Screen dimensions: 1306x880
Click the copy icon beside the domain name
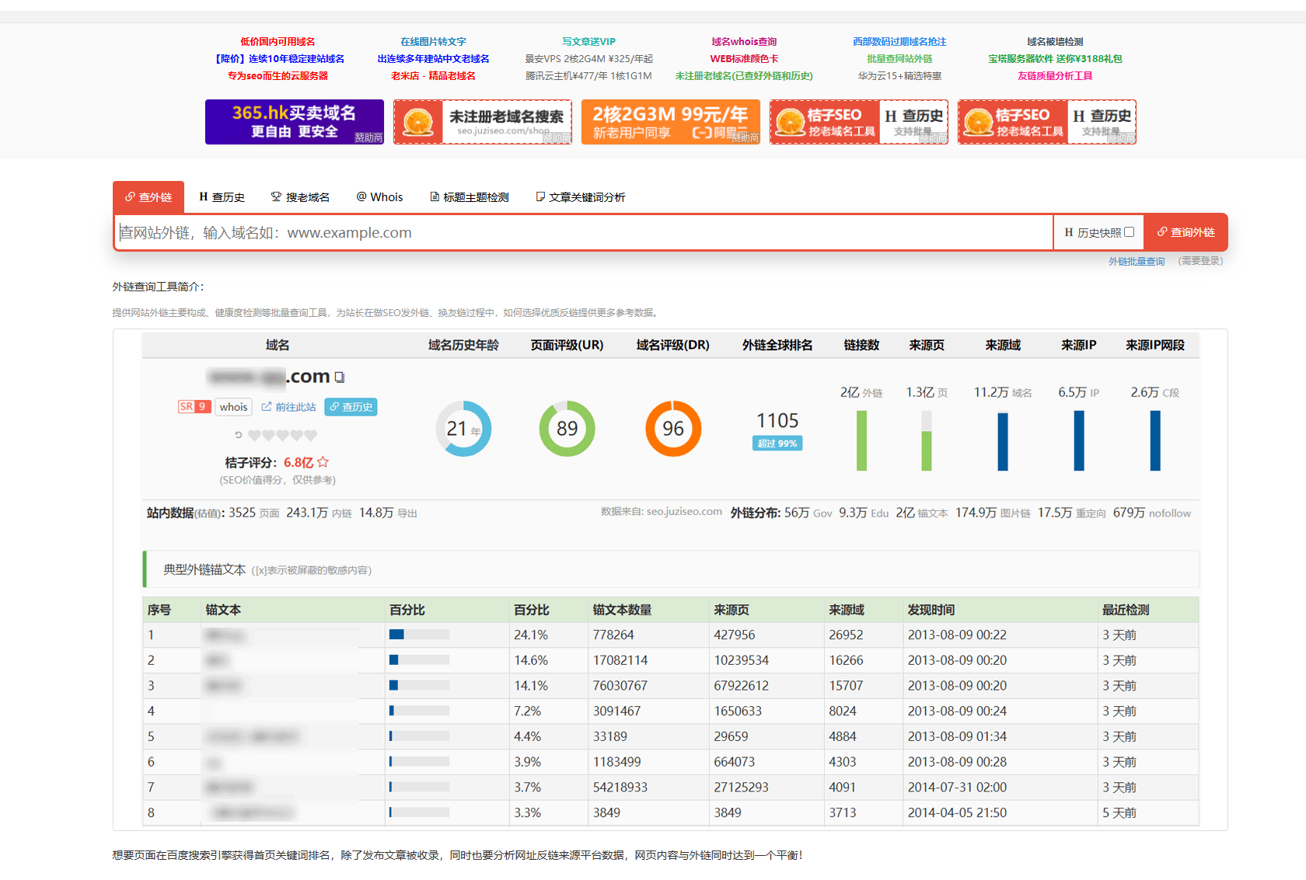coord(340,377)
